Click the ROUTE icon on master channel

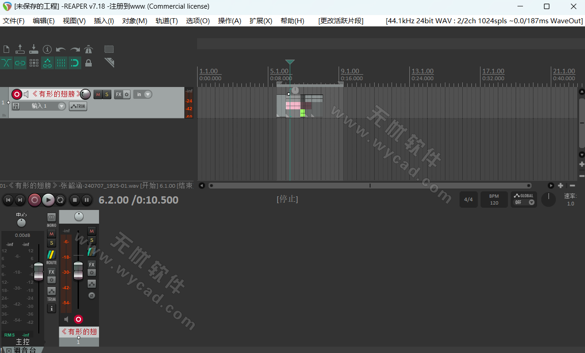click(x=52, y=255)
